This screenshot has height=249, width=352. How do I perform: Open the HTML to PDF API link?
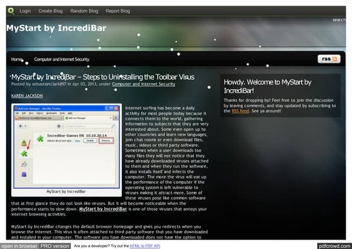[x=145, y=246]
